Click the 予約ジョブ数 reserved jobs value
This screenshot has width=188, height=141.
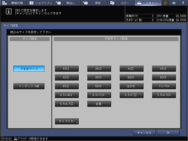tap(153, 20)
